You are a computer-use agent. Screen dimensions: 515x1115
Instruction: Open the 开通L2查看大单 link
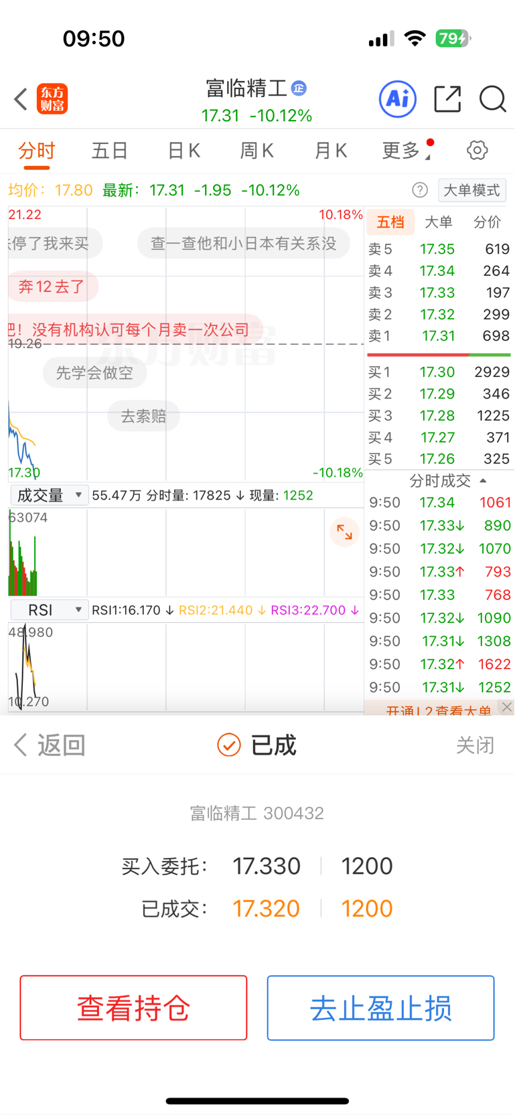[439, 710]
